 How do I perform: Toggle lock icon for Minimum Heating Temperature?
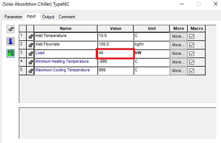point(31,62)
